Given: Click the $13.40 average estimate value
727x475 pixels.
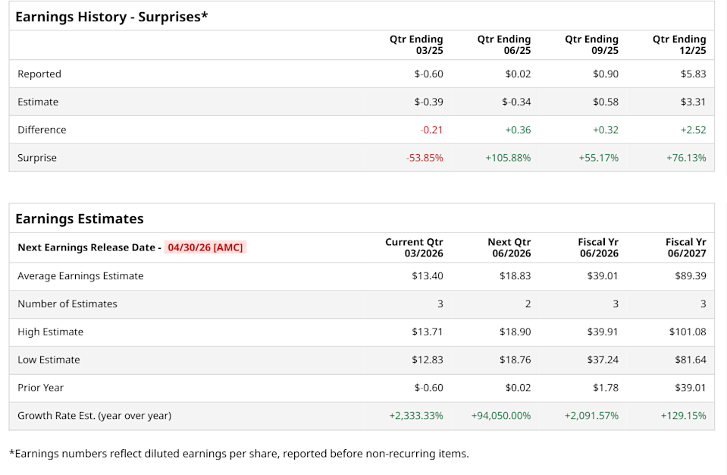Looking at the screenshot, I should point(428,276).
